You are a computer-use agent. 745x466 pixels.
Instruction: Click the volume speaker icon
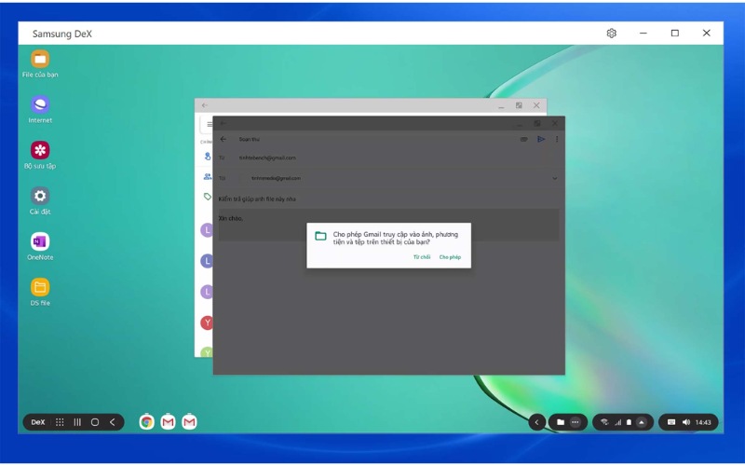(686, 422)
